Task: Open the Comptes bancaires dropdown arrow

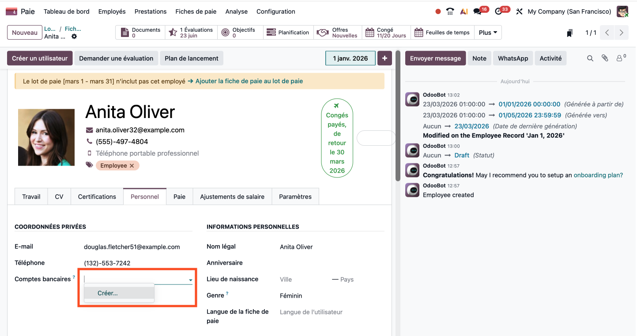Action: (x=191, y=280)
